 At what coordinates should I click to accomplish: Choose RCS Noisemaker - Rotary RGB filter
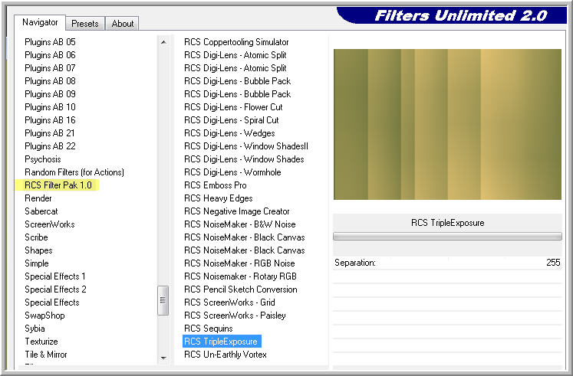(x=240, y=276)
